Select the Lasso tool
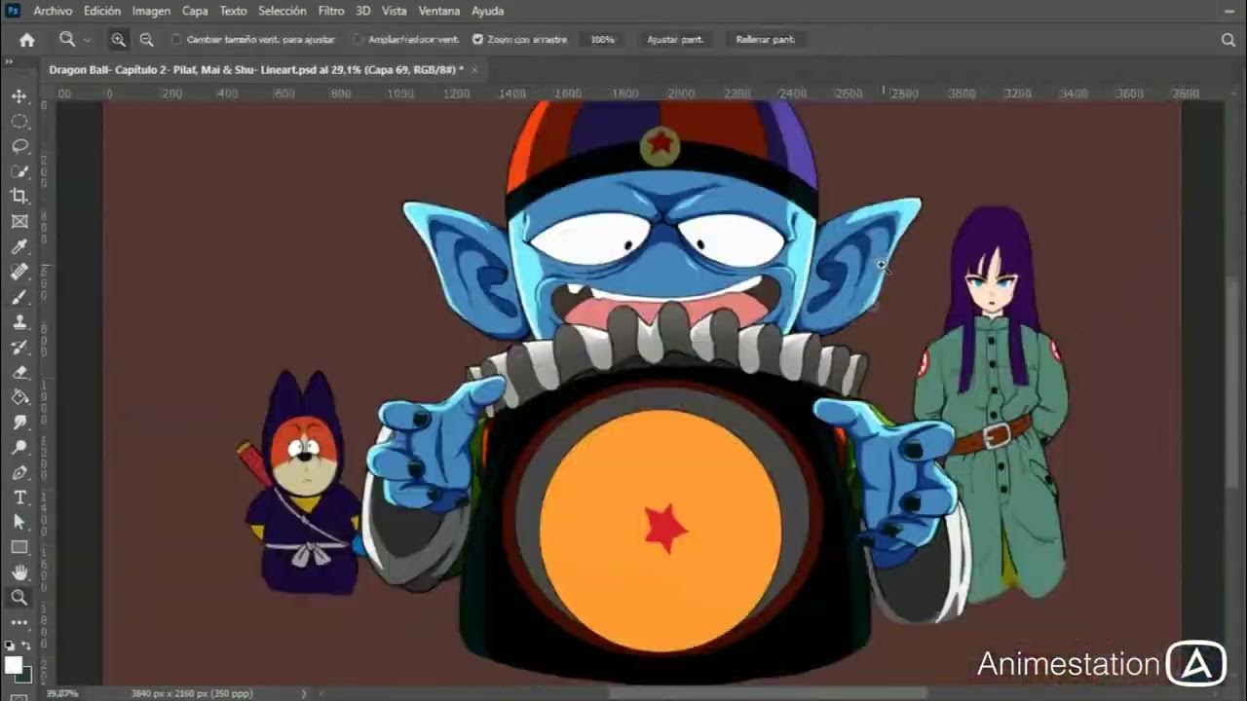The image size is (1247, 701). [x=19, y=146]
